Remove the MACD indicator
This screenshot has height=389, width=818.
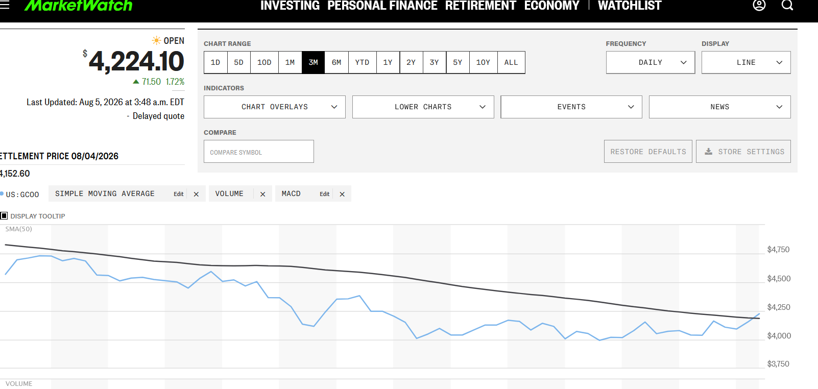(x=342, y=194)
